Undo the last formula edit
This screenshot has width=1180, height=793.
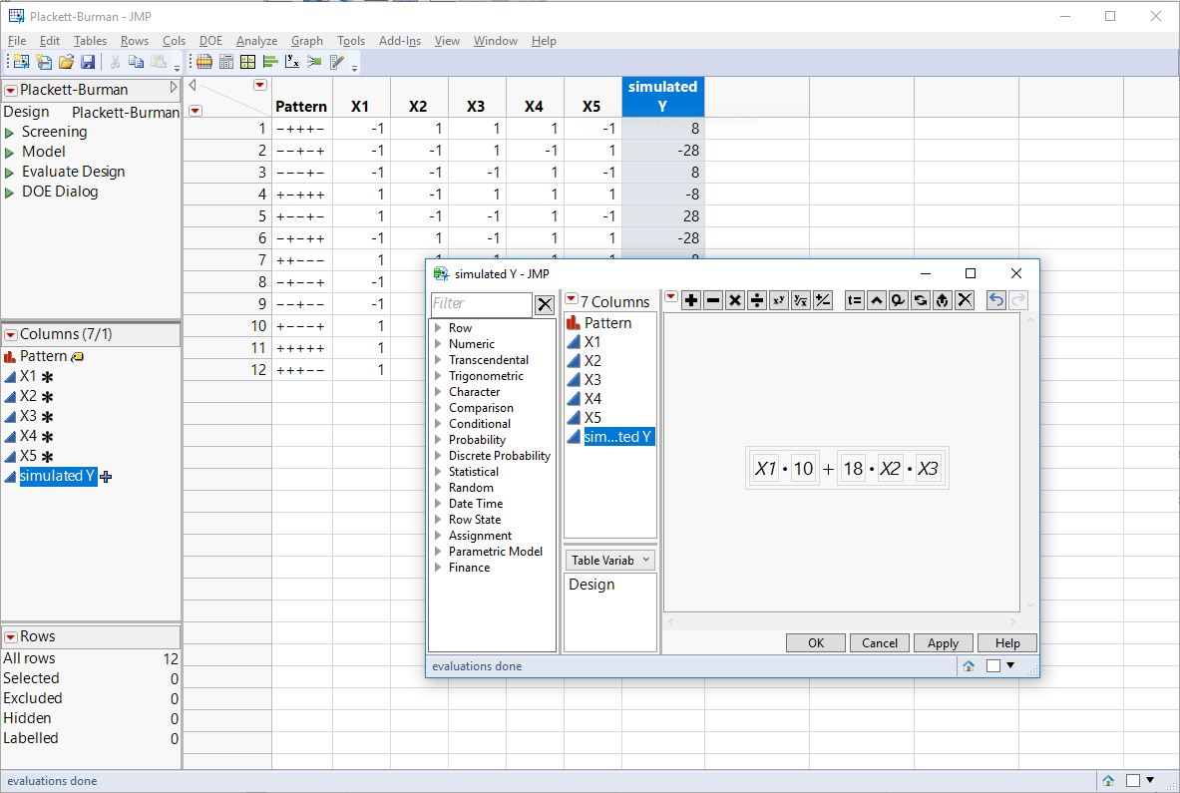pos(995,299)
